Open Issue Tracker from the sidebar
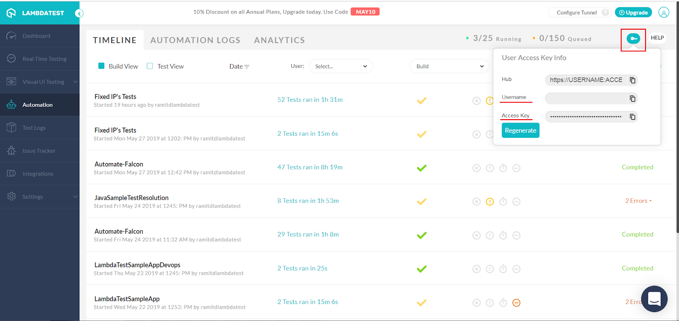679x321 pixels. click(x=39, y=151)
